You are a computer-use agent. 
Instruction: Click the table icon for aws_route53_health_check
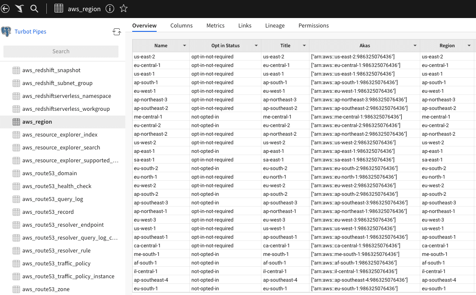click(16, 186)
